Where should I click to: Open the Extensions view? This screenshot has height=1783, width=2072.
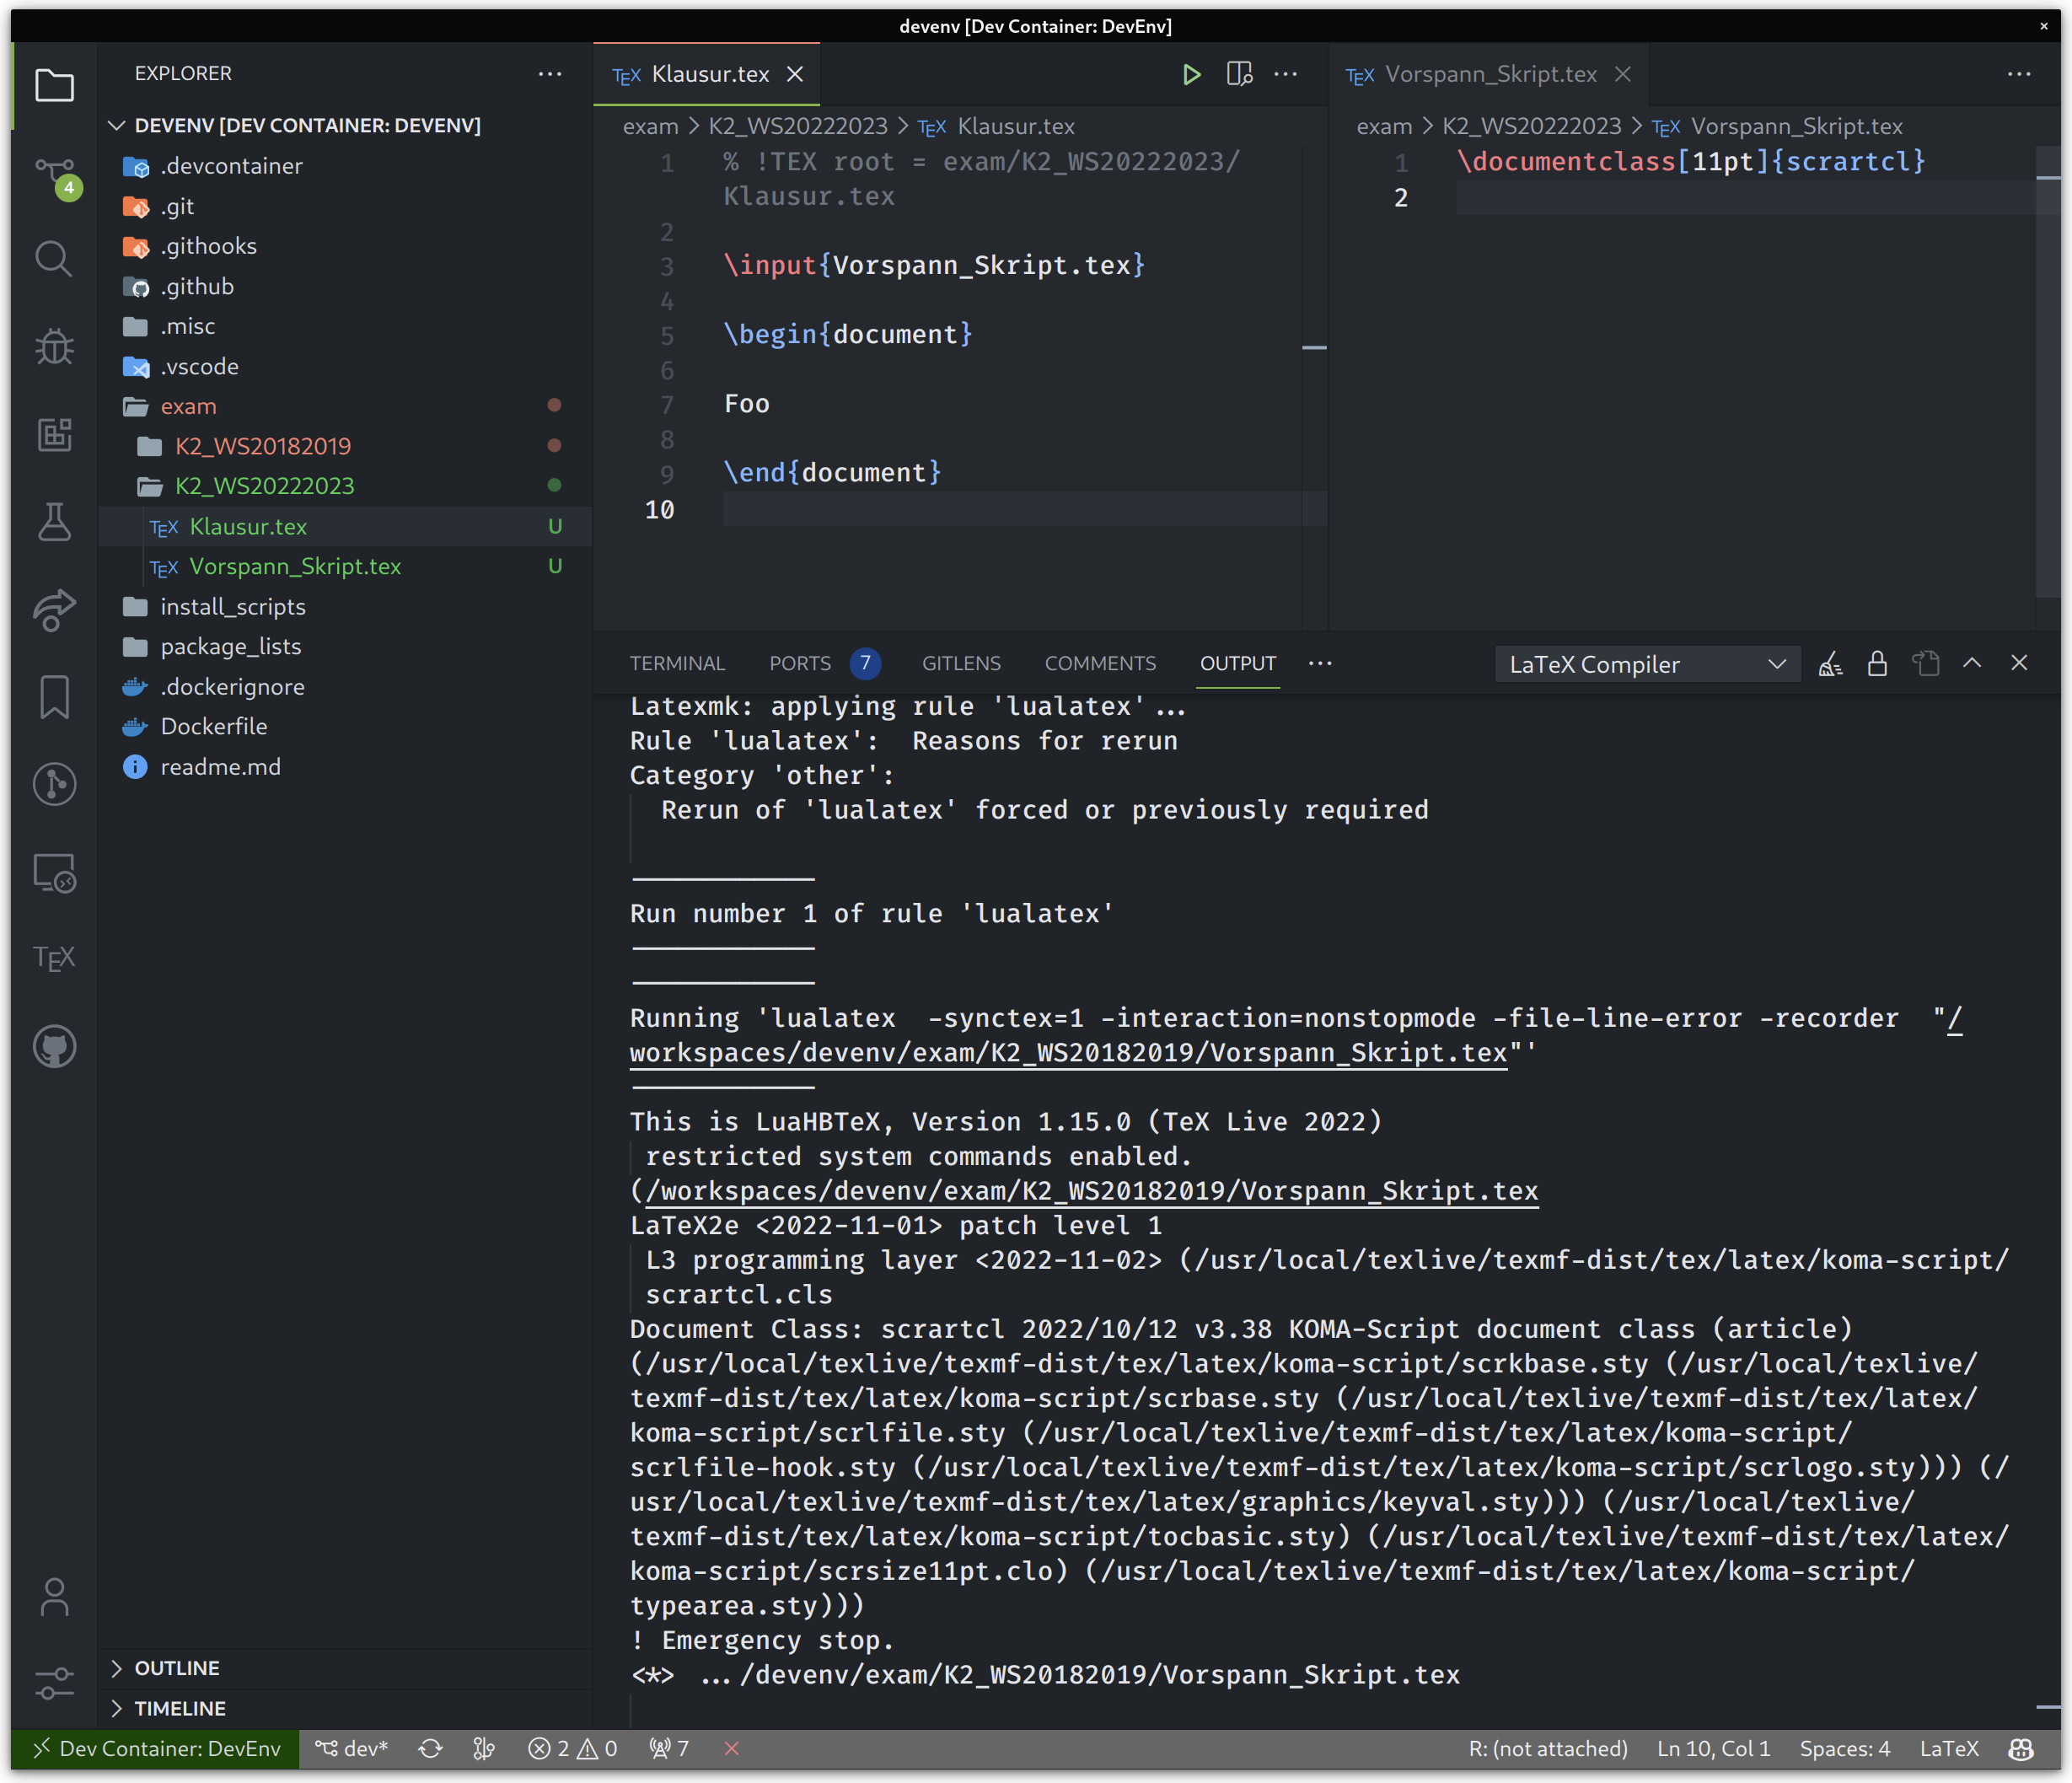click(54, 435)
